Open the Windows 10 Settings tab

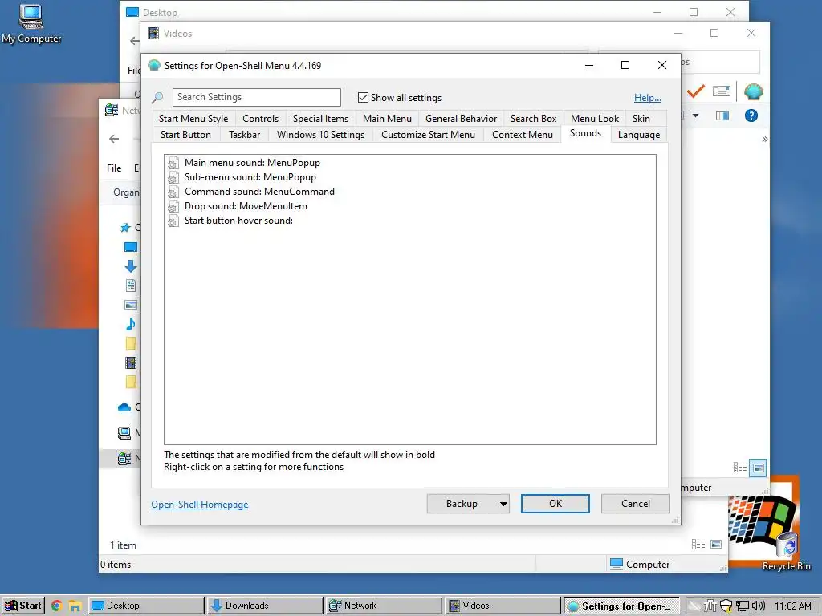(320, 135)
